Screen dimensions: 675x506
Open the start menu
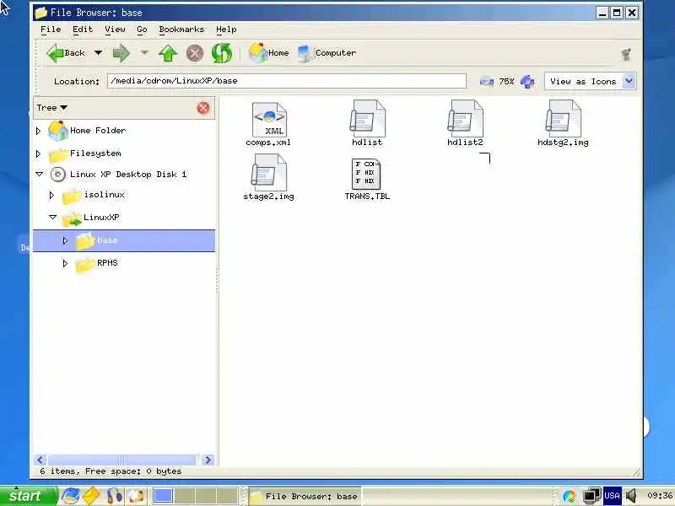pos(29,496)
